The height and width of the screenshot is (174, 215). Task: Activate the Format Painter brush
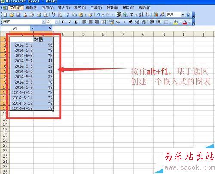[x=91, y=15]
